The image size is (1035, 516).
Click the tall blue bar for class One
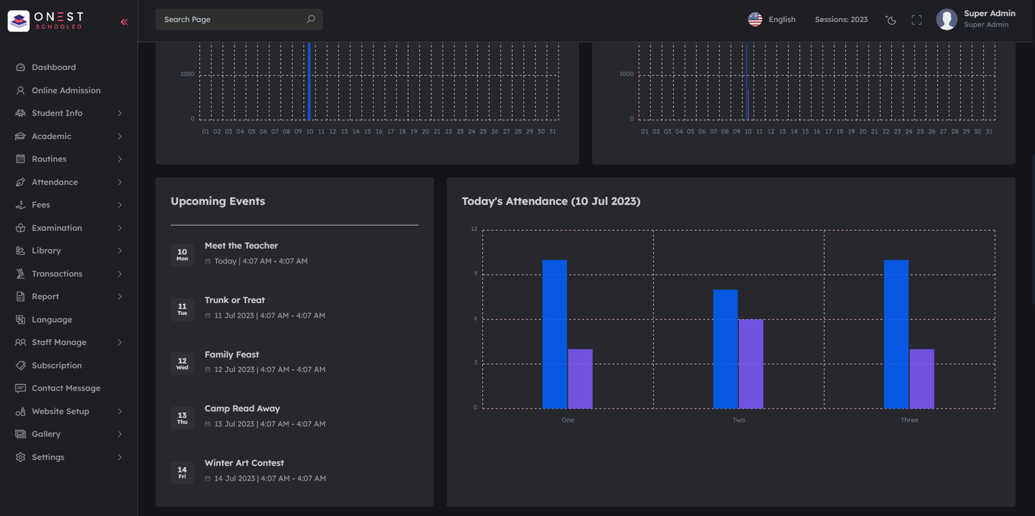click(x=554, y=334)
